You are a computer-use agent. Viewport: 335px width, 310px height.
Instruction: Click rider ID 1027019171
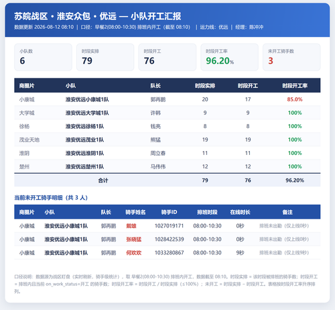(x=170, y=226)
